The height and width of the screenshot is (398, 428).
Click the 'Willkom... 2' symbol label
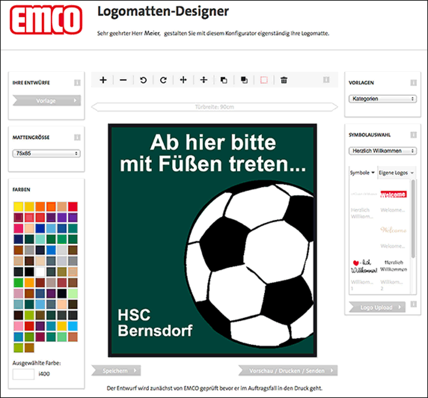pyautogui.click(x=391, y=285)
